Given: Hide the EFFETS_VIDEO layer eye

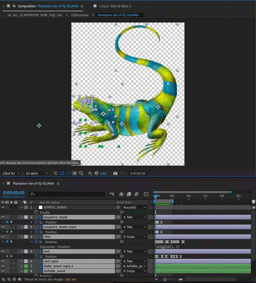Looking at the screenshot, I should point(3,207).
